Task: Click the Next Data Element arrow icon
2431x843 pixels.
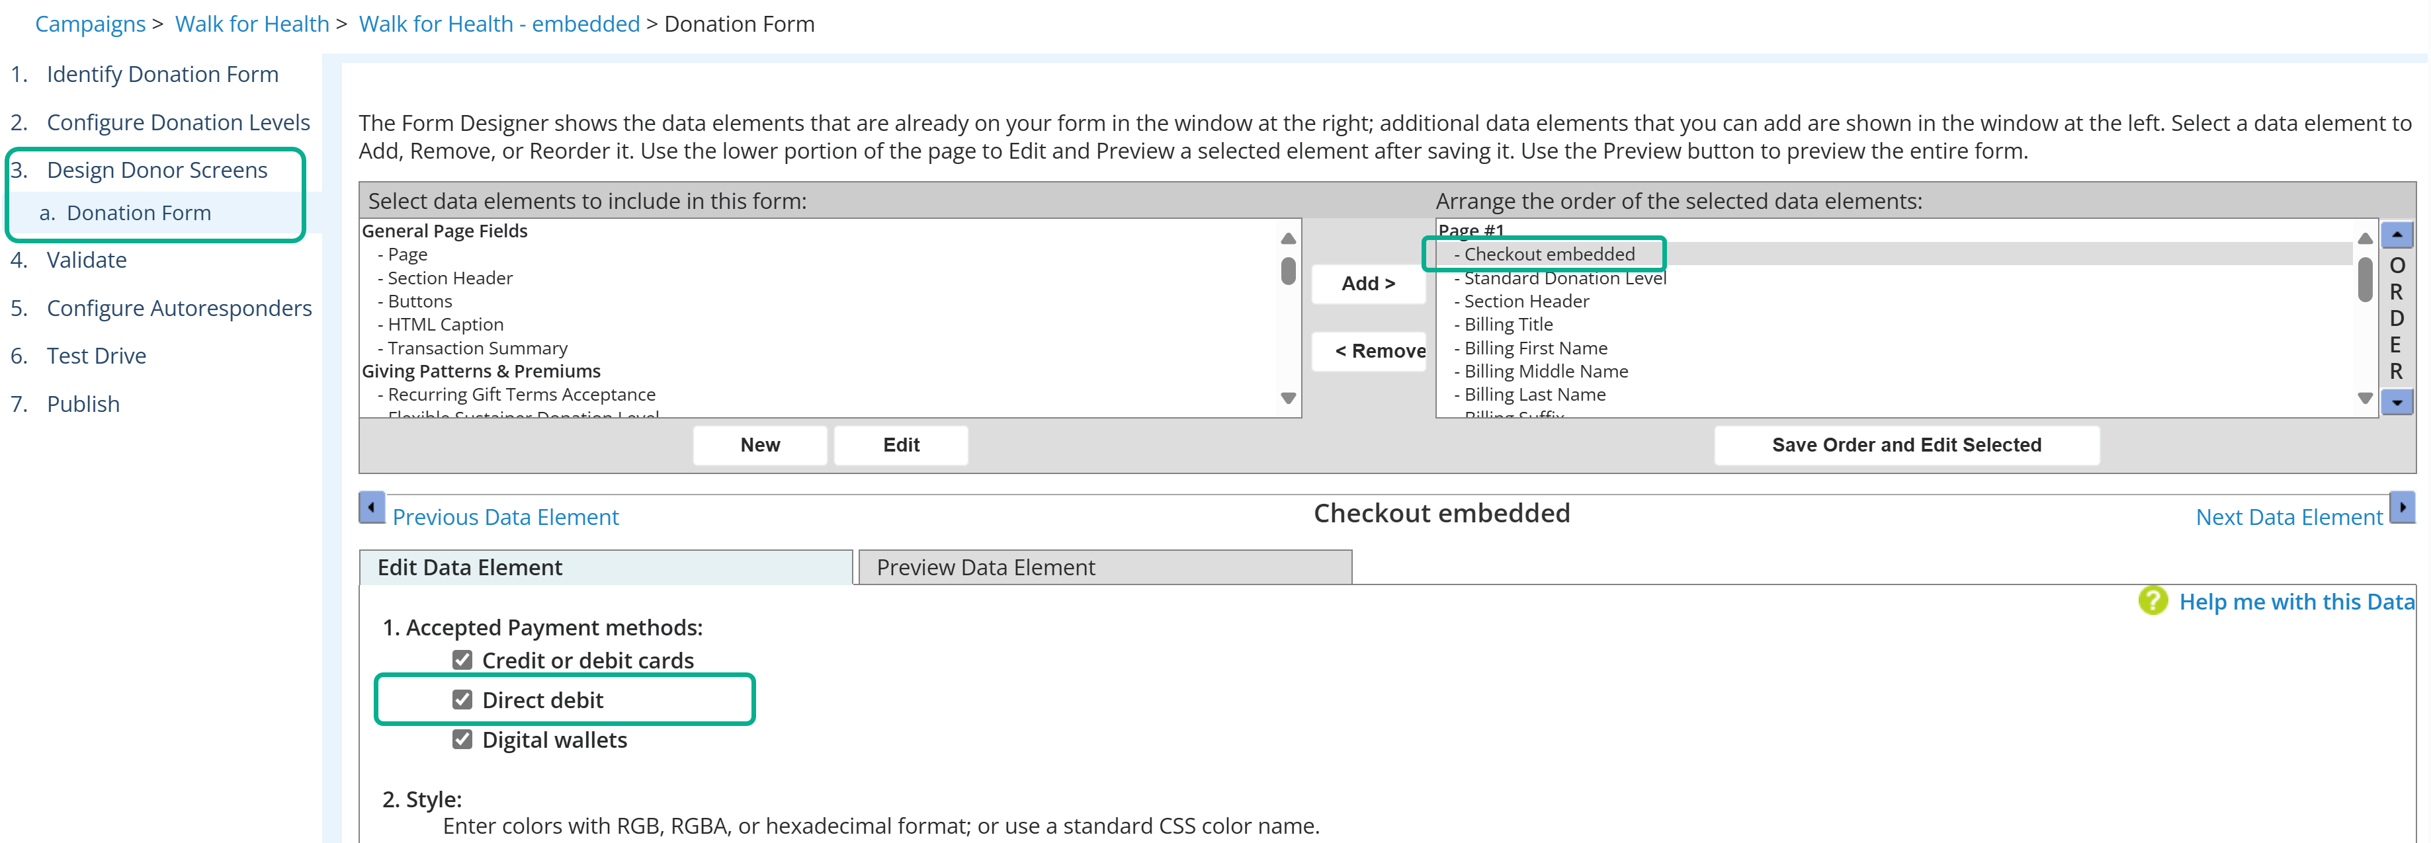Action: click(2402, 507)
